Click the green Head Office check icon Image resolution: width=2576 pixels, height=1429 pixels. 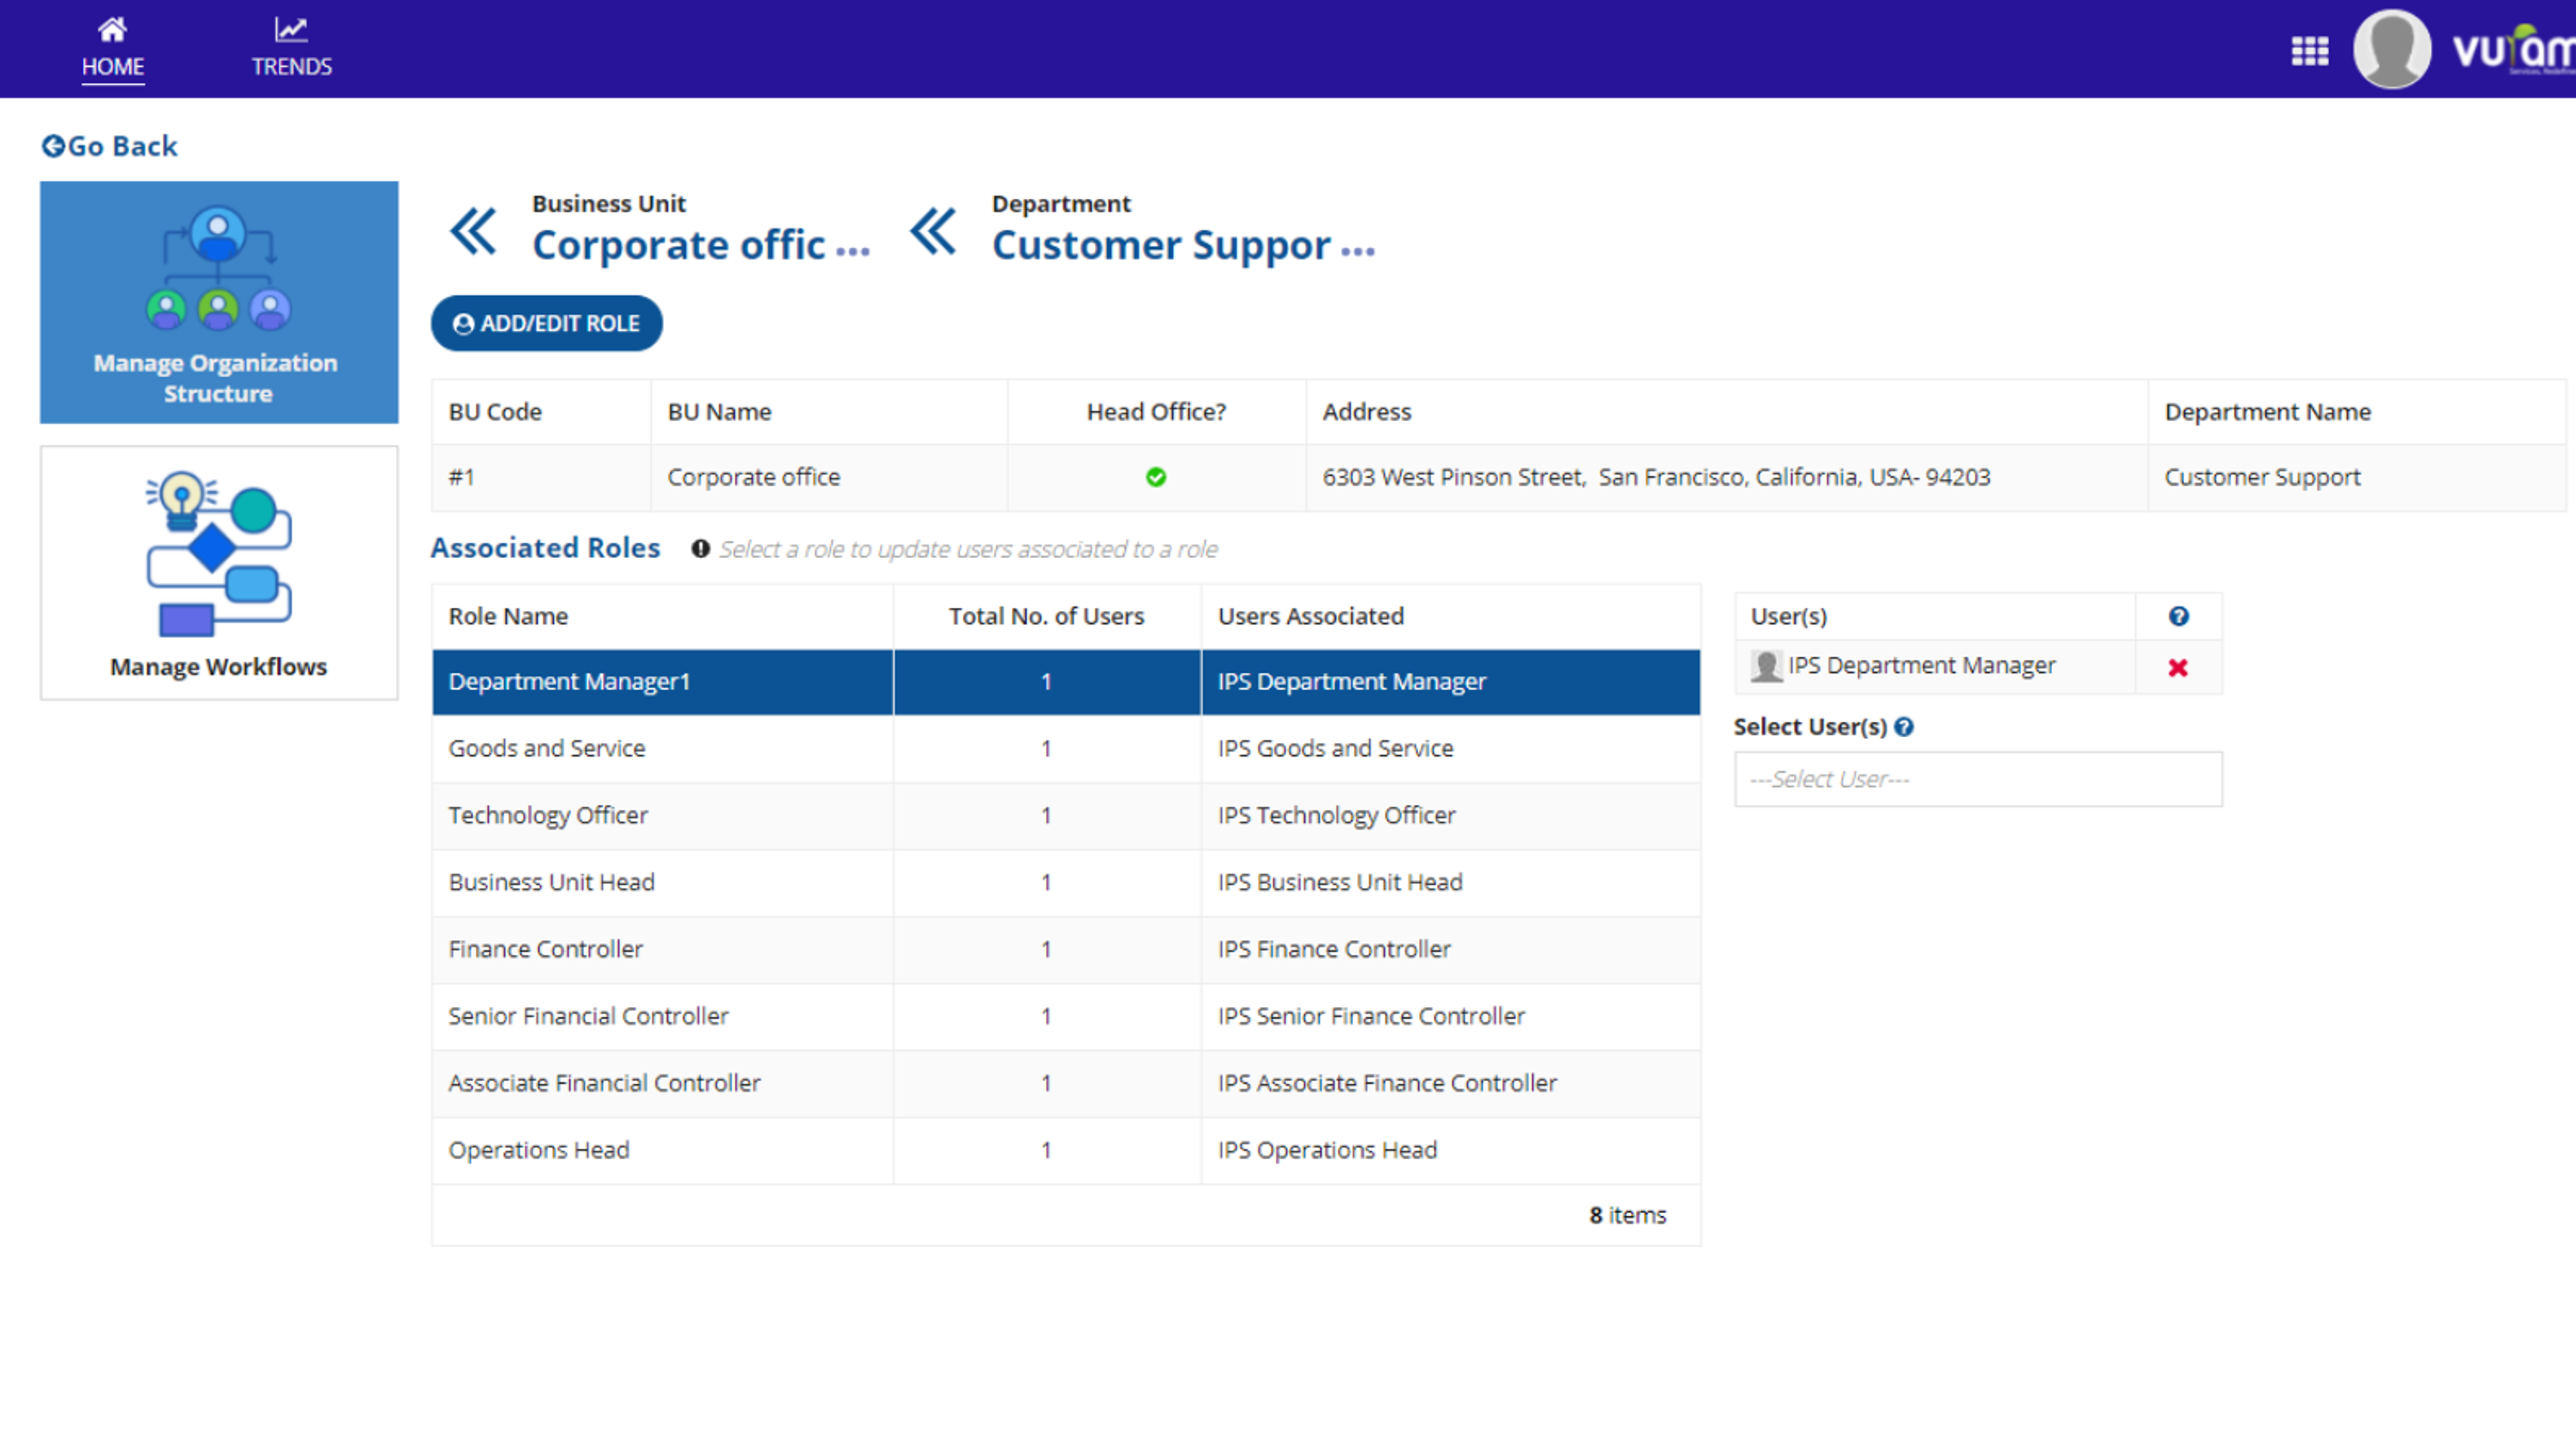(x=1156, y=477)
